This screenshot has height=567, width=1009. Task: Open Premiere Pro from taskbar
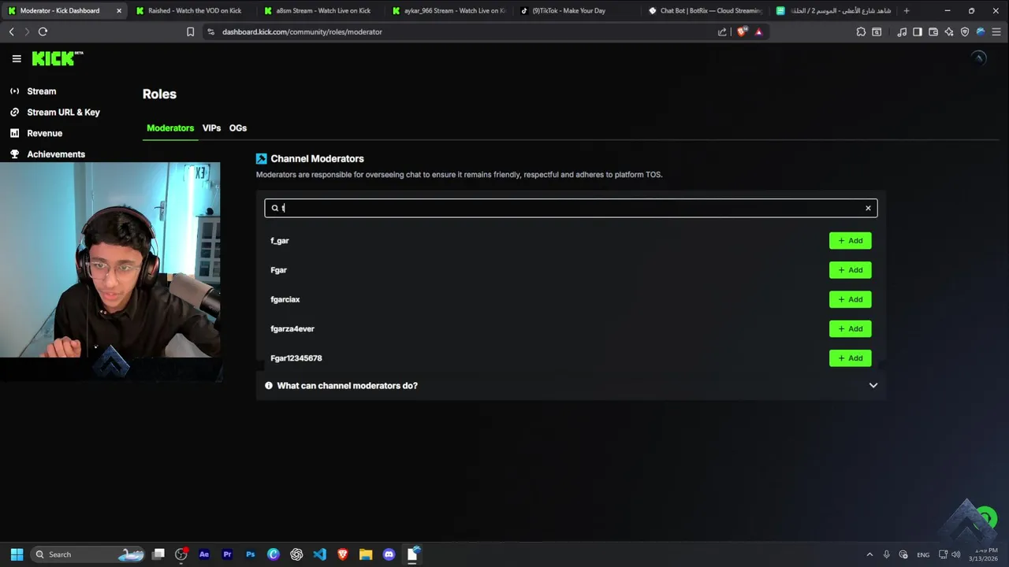point(227,554)
